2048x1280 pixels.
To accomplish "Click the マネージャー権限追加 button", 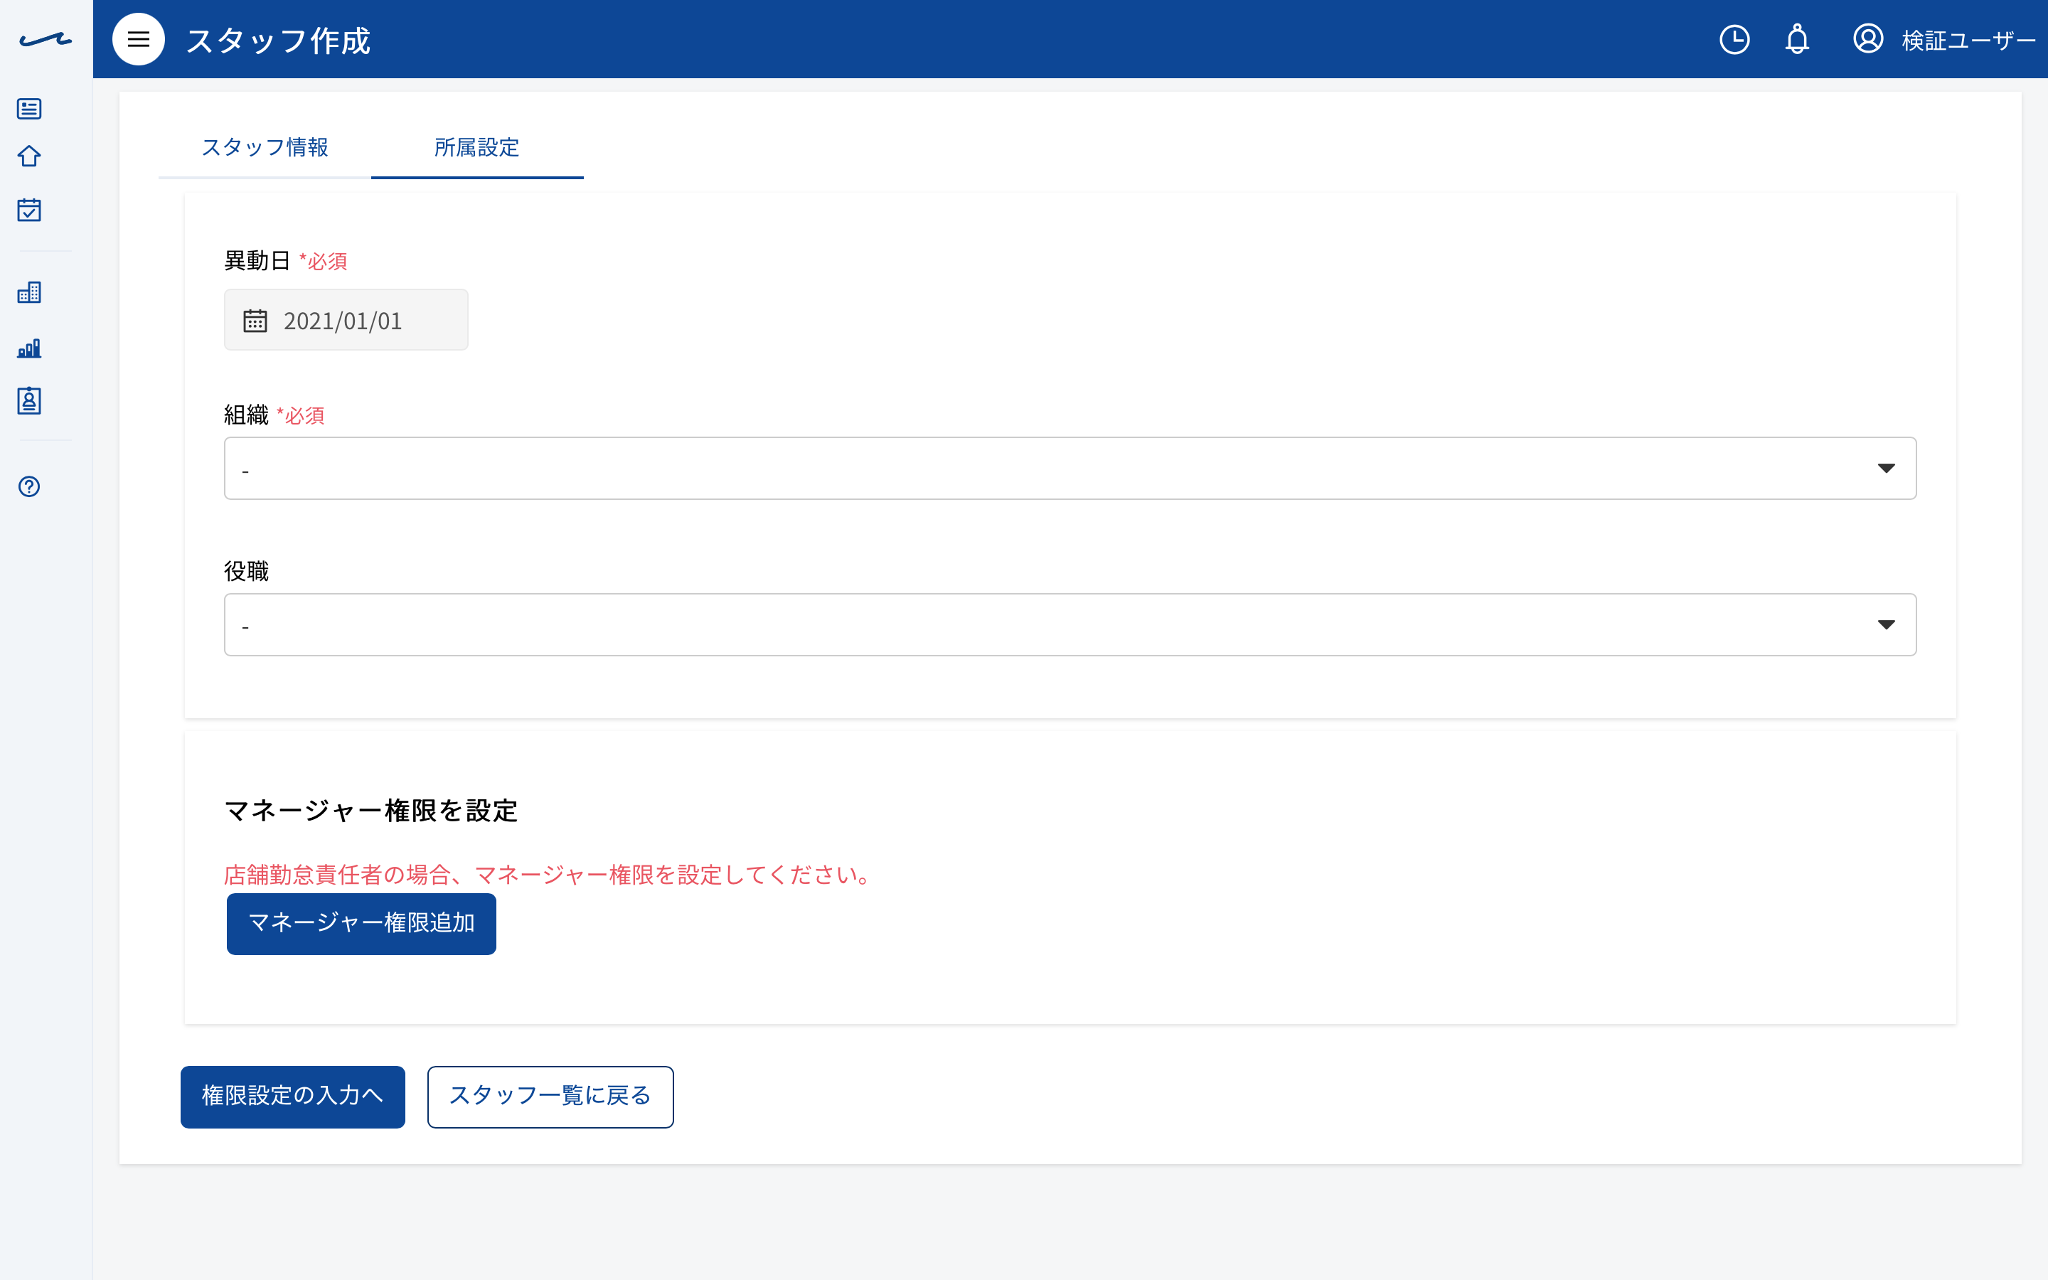I will click(x=361, y=924).
